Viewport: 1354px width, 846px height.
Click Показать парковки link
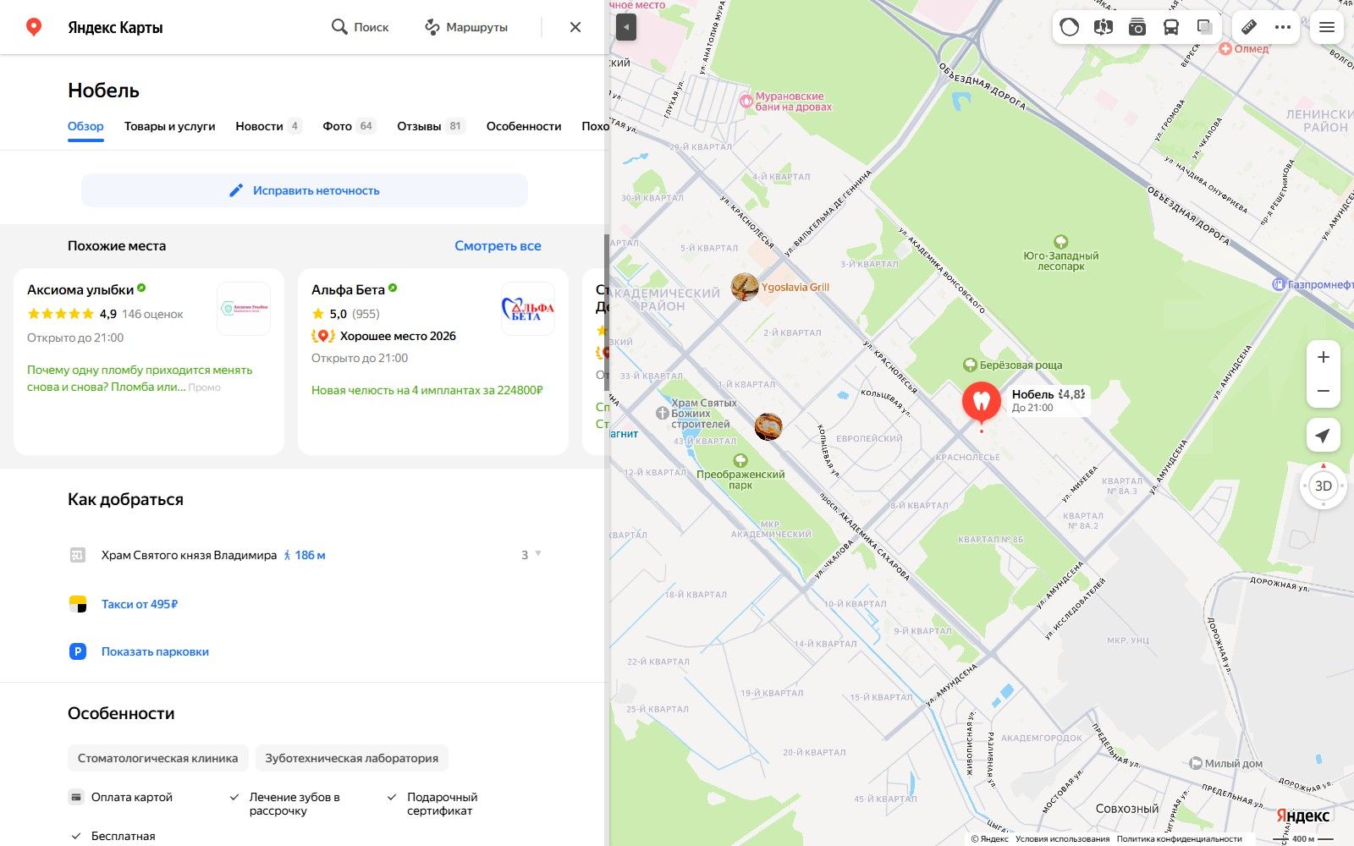point(155,651)
